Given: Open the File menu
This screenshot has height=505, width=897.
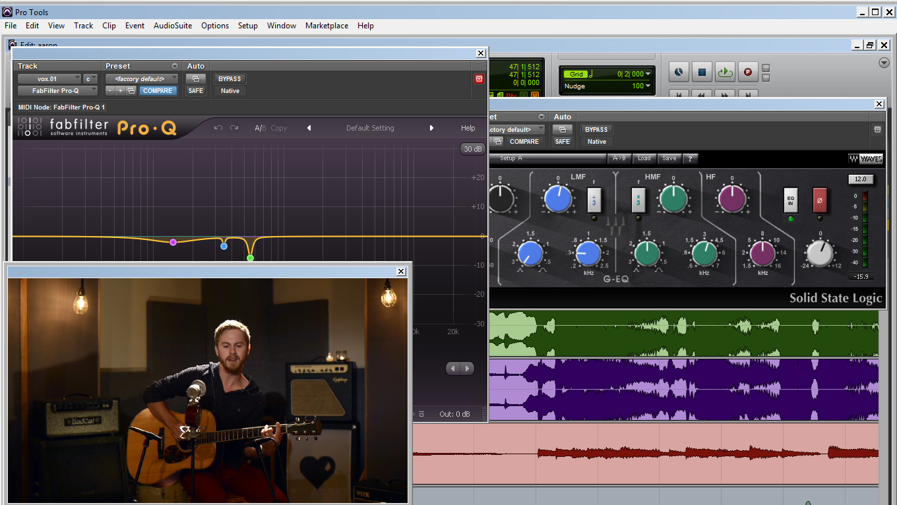Looking at the screenshot, I should 11,26.
